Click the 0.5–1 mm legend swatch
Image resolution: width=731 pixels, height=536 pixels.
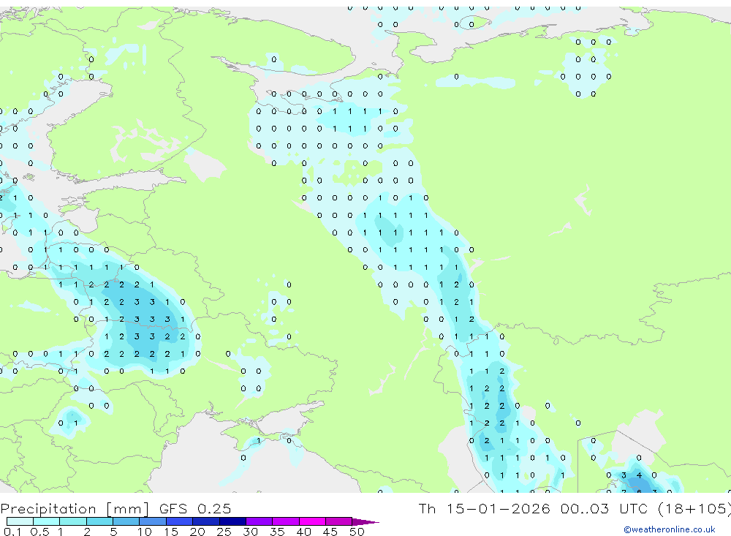(x=47, y=521)
